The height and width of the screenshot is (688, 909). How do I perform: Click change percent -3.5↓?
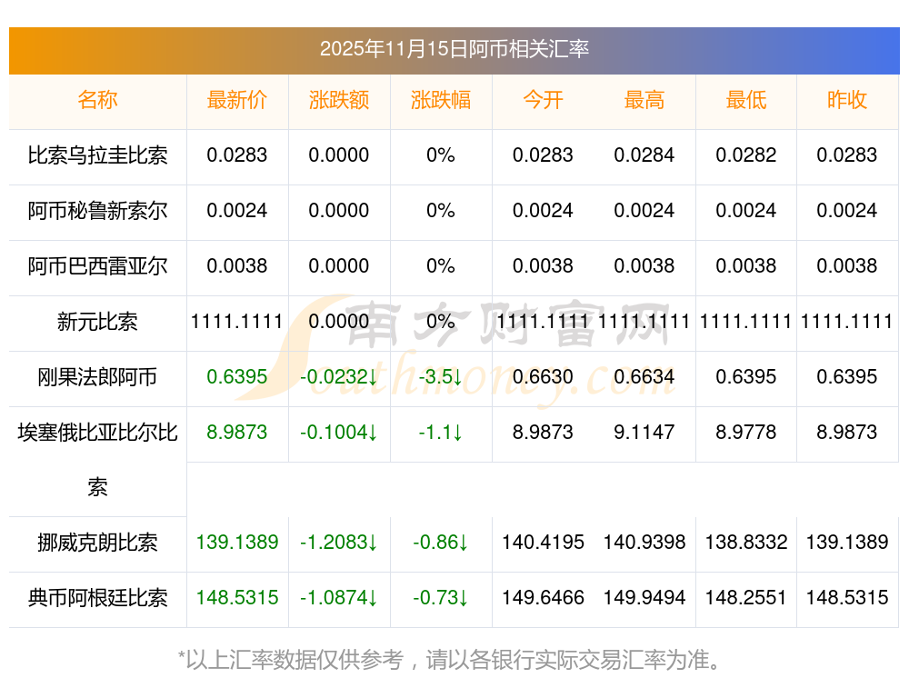pyautogui.click(x=441, y=377)
